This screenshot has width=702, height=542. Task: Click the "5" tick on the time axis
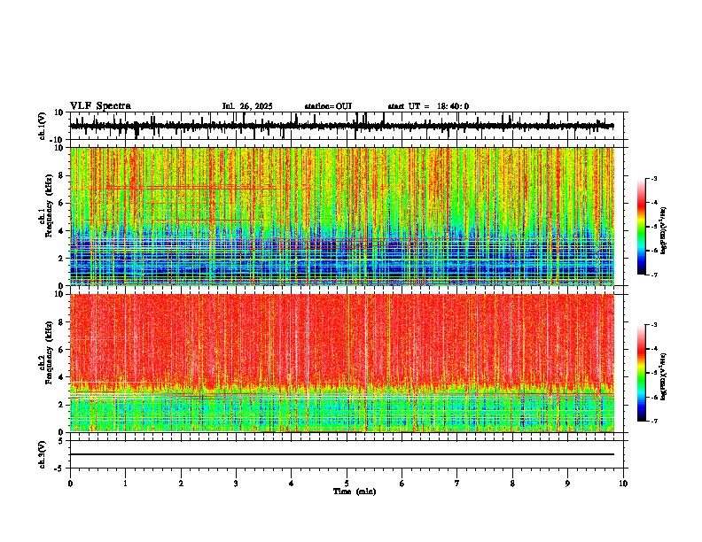pyautogui.click(x=347, y=484)
